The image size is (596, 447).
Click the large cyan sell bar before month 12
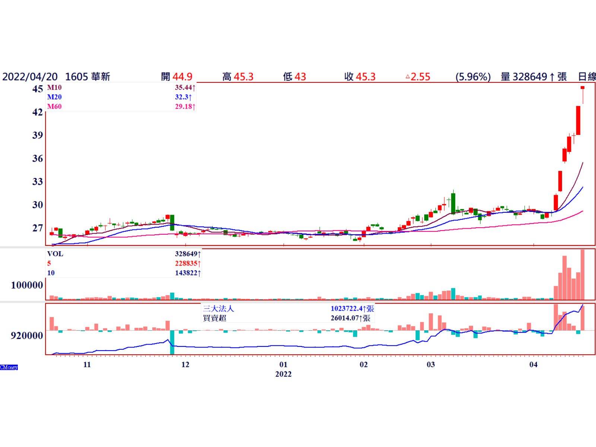tap(172, 342)
